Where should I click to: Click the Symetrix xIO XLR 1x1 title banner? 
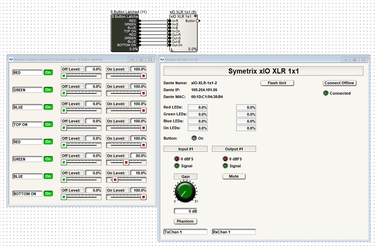coord(263,71)
